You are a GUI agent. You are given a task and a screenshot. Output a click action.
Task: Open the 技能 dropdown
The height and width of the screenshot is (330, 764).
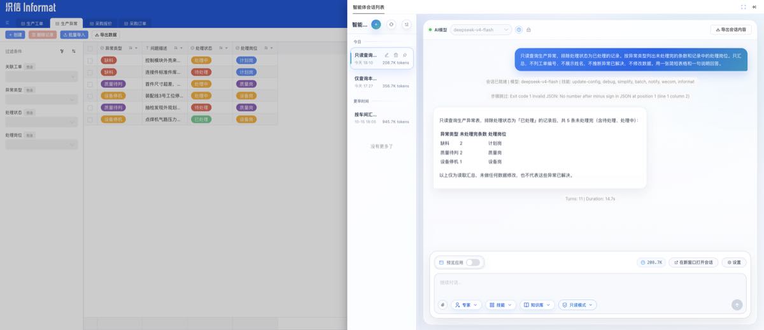(x=500, y=305)
